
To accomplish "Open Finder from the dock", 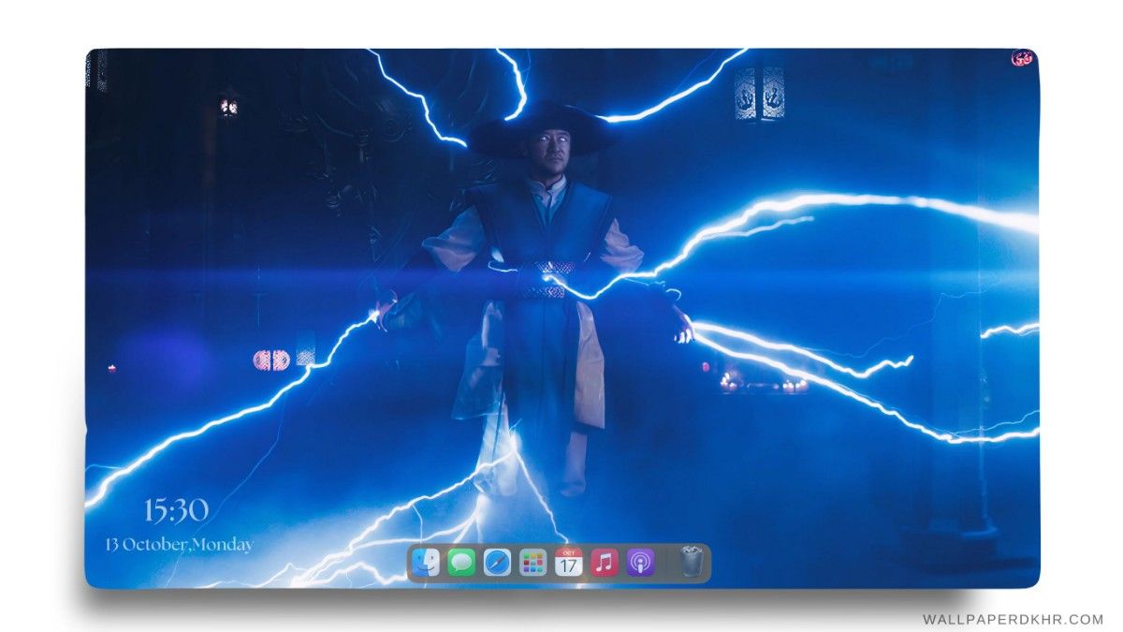I will pos(426,563).
